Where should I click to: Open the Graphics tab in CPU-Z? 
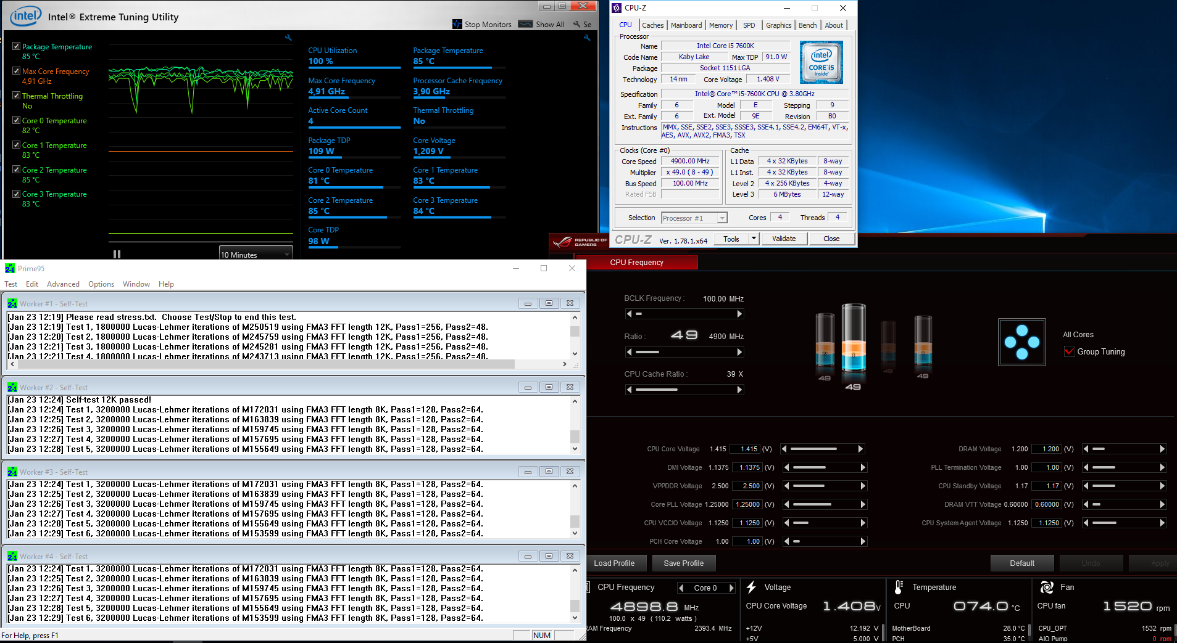778,25
